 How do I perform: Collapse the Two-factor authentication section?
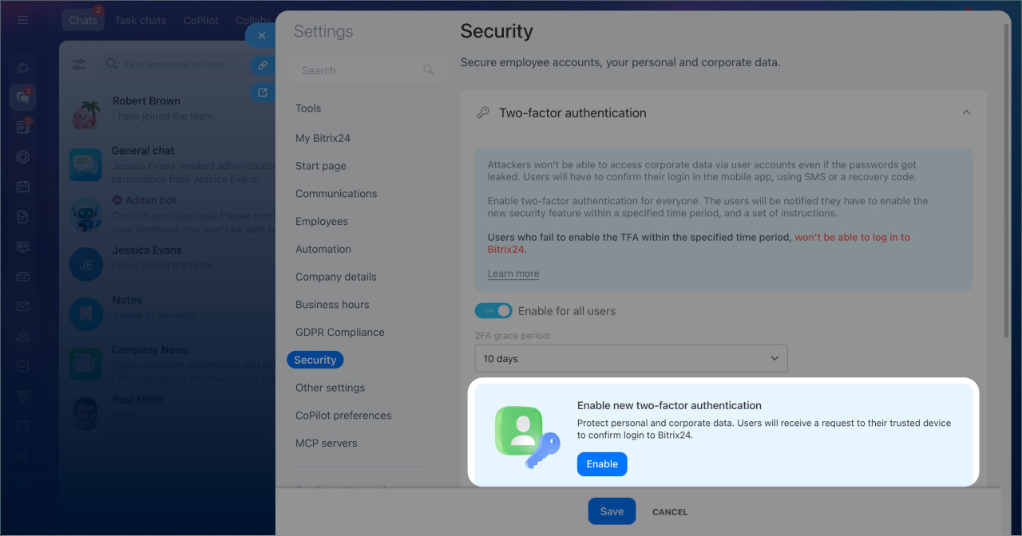966,113
